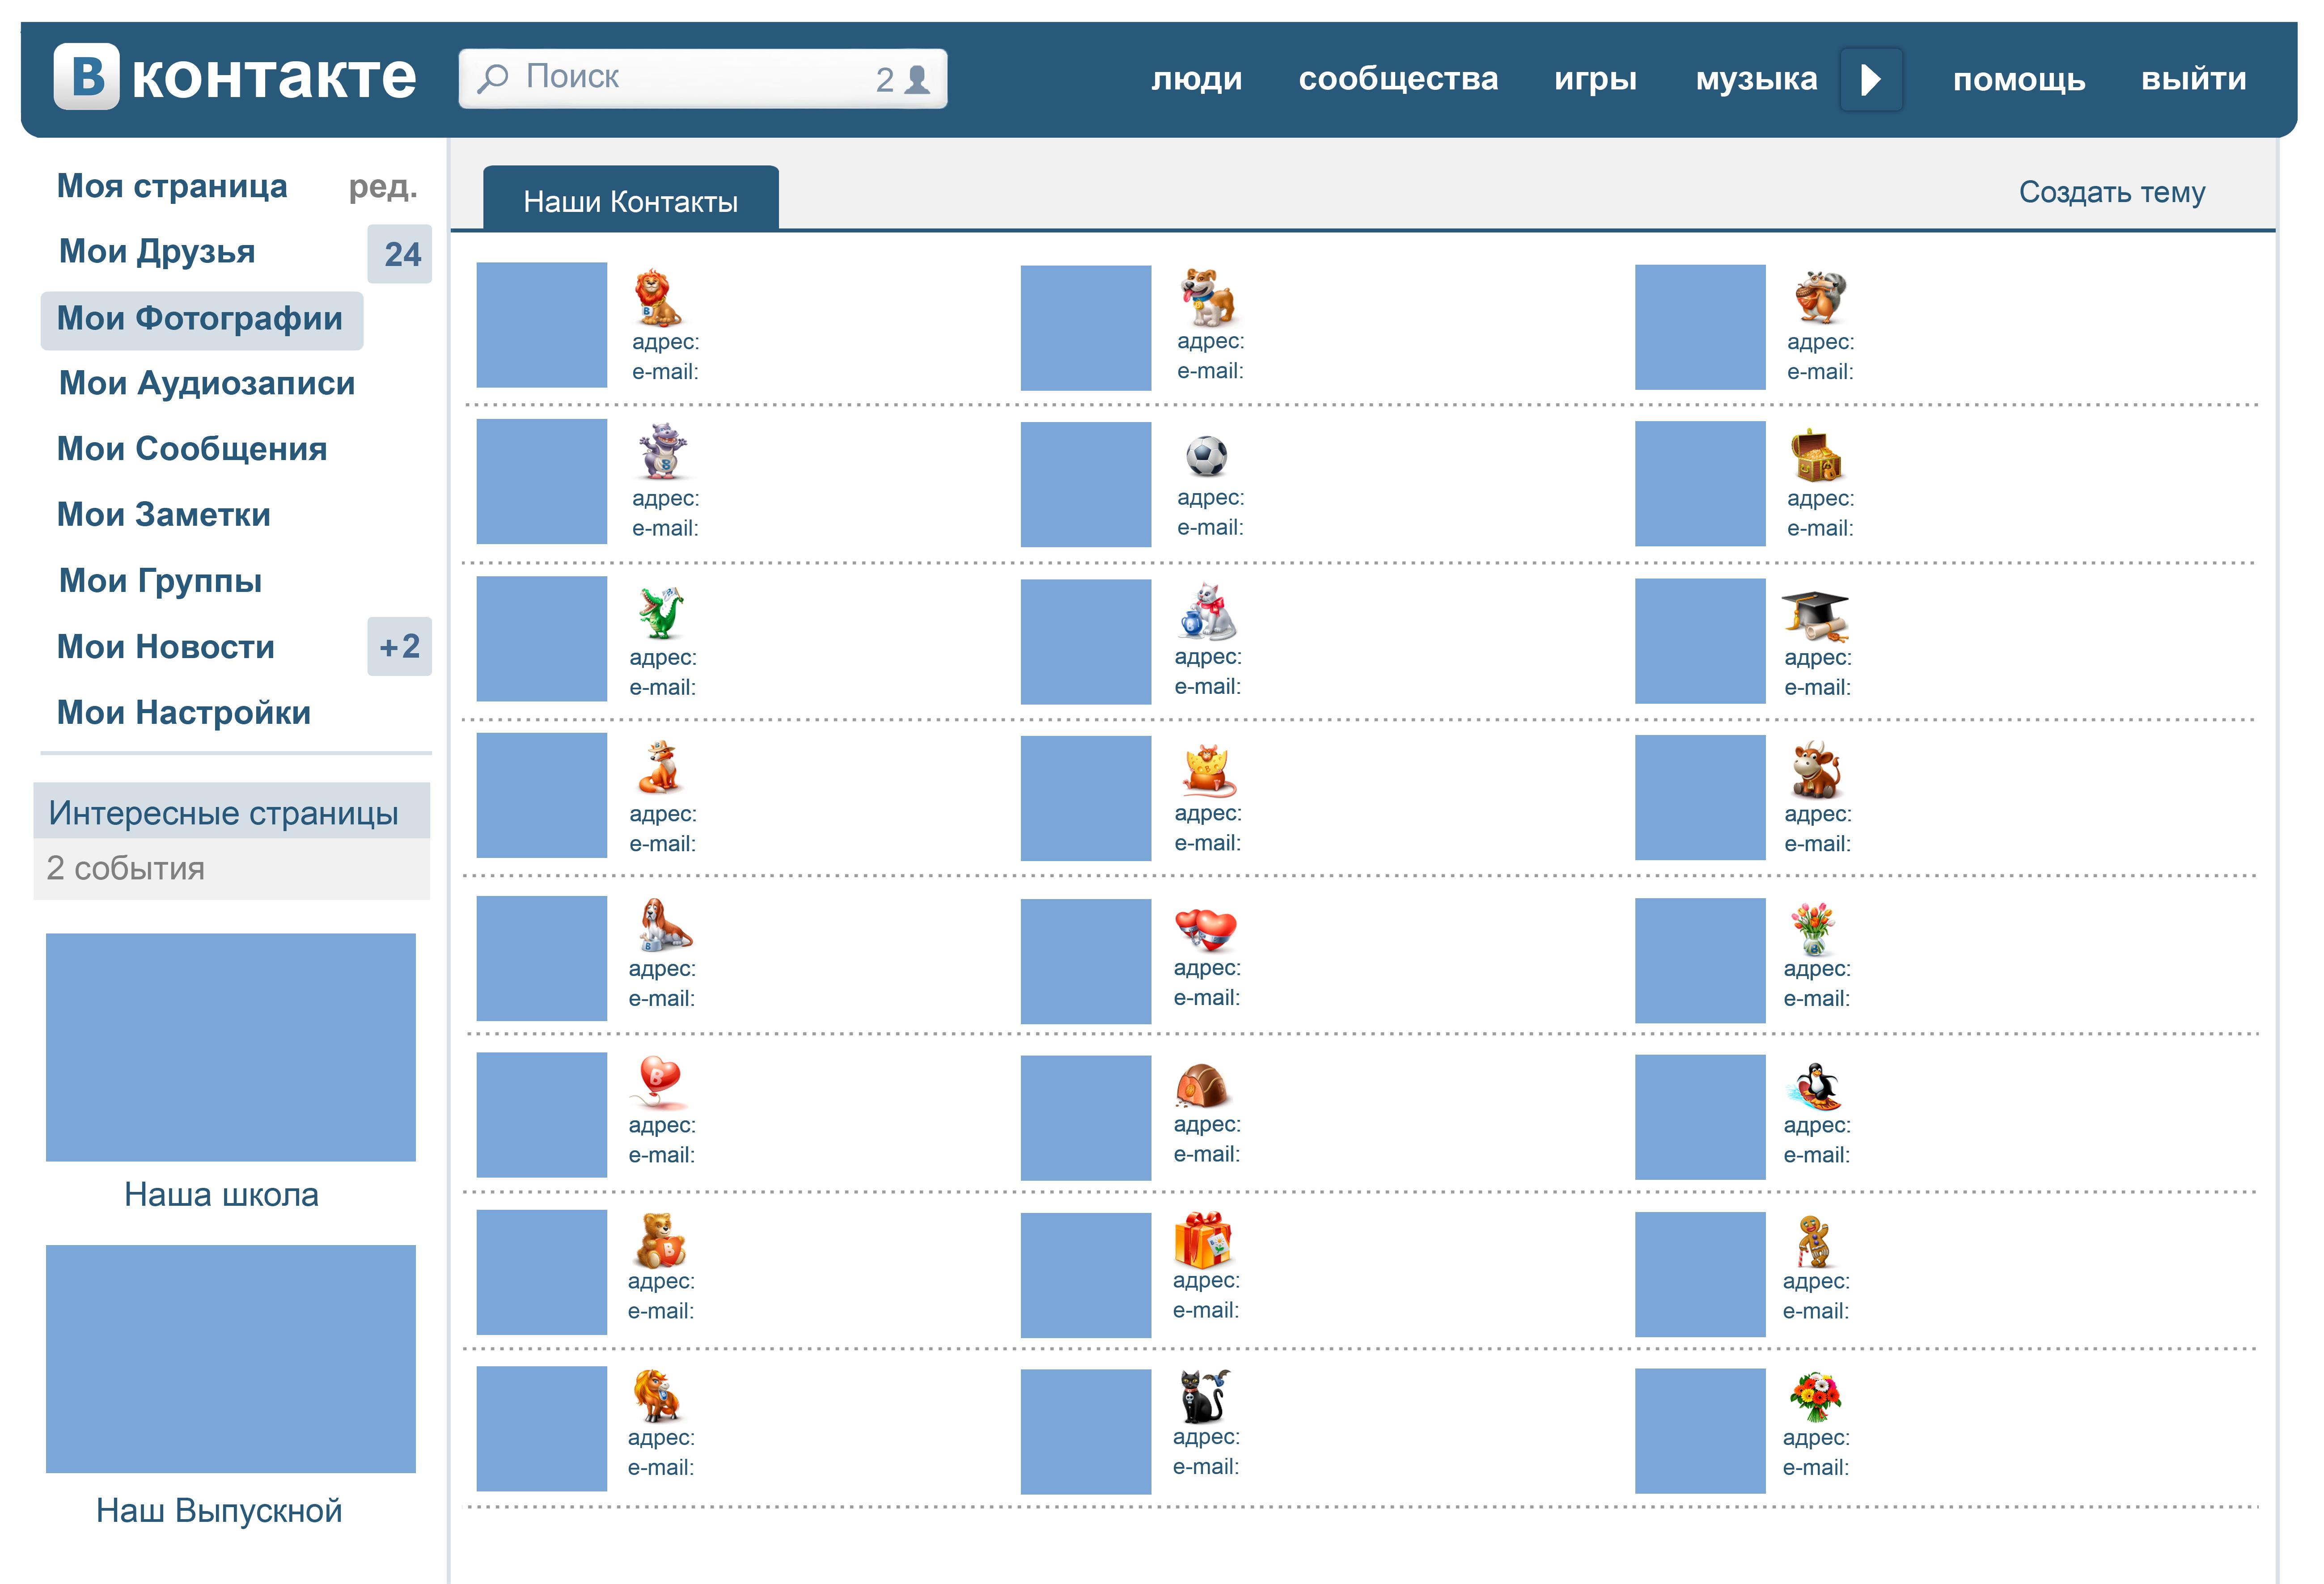Click the 2 события text
This screenshot has width=2324, height=1584.
(x=125, y=868)
